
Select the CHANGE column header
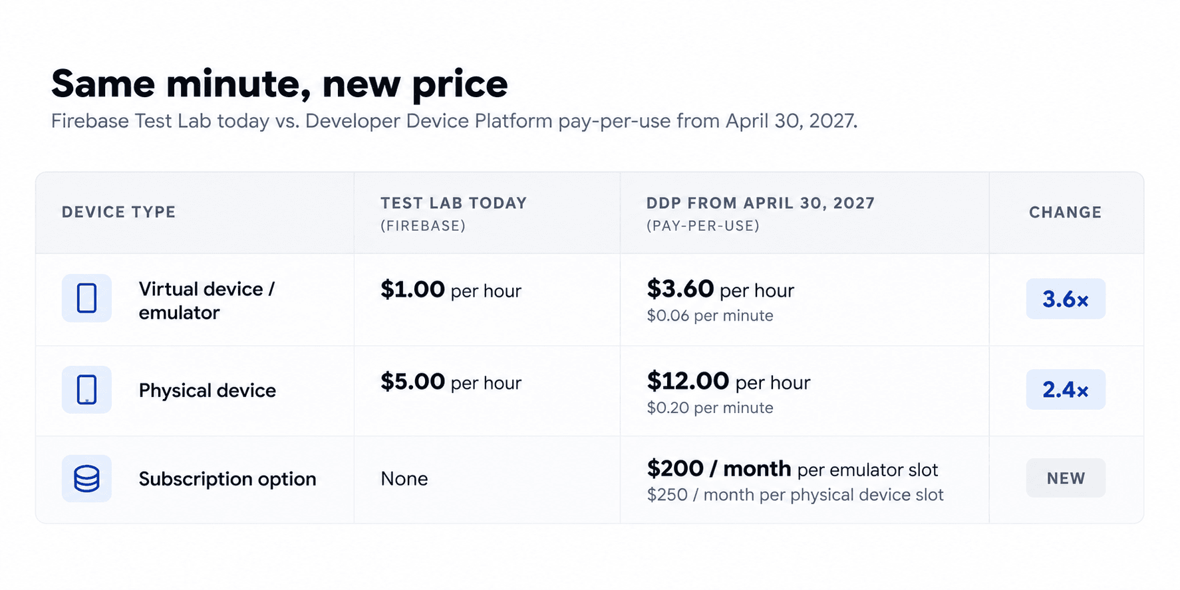coord(1066,212)
